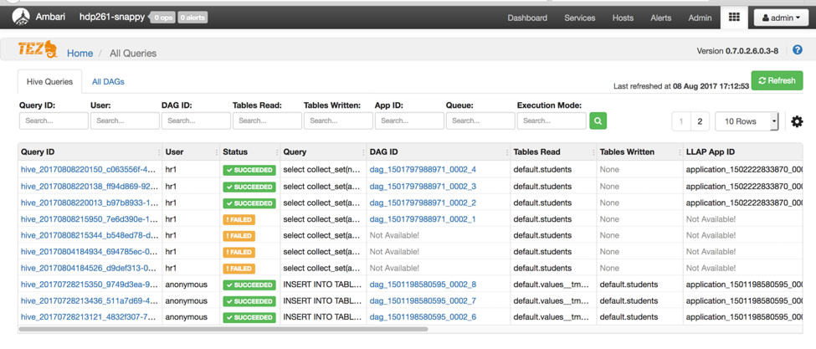Click the blue help question mark icon
The width and height of the screenshot is (816, 349).
(797, 50)
